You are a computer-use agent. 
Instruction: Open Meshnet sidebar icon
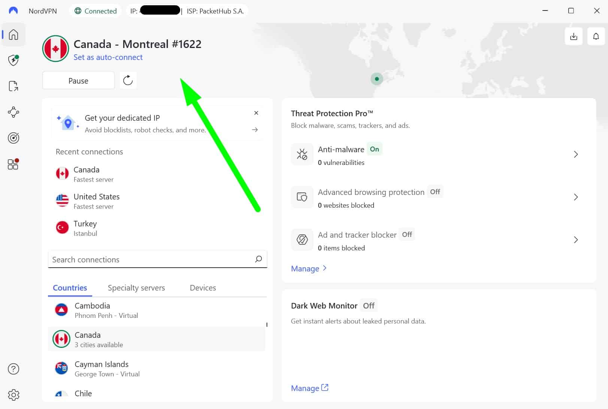tap(13, 112)
